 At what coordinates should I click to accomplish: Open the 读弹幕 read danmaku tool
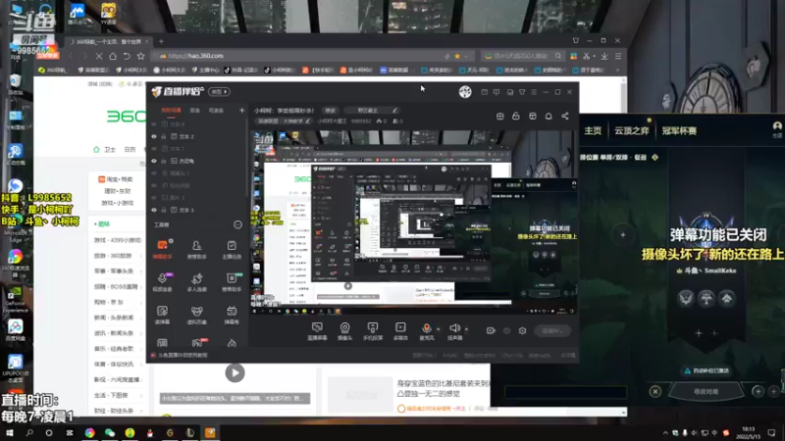[x=162, y=315]
